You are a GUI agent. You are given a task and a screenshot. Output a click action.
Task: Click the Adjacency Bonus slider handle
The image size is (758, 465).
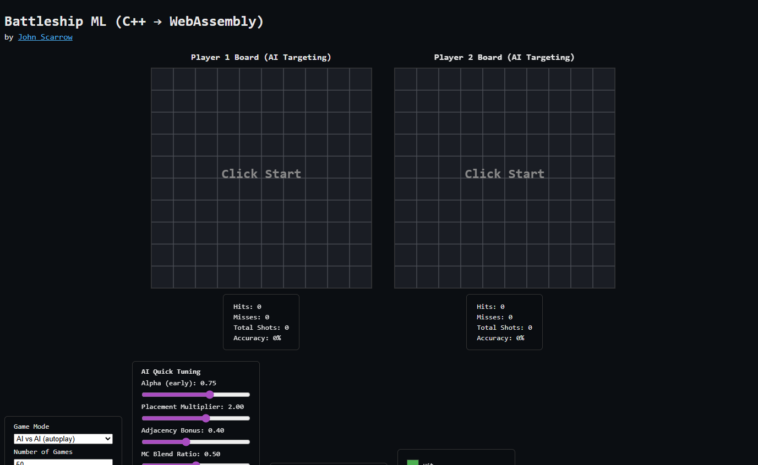click(x=186, y=442)
